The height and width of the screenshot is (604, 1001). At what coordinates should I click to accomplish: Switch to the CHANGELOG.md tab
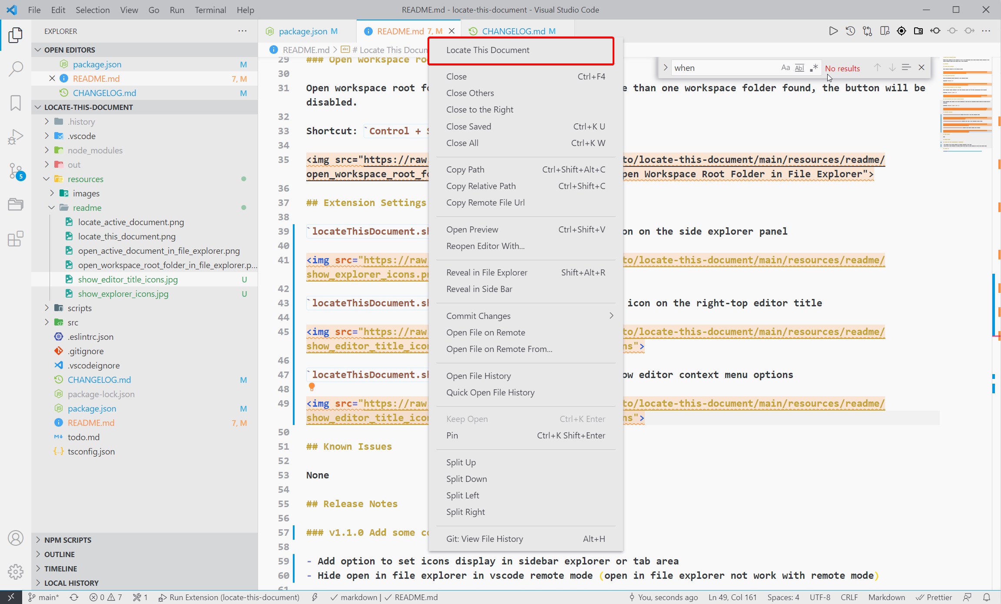tap(514, 31)
